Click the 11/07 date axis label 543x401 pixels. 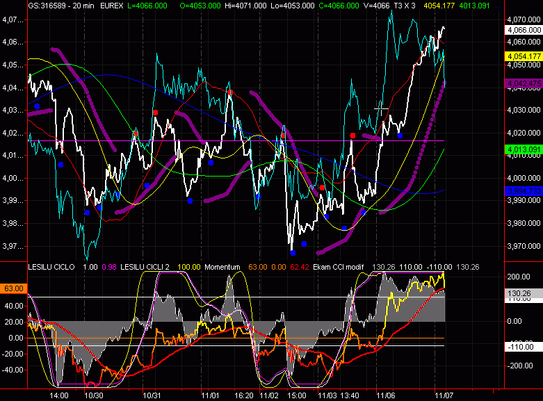444,395
